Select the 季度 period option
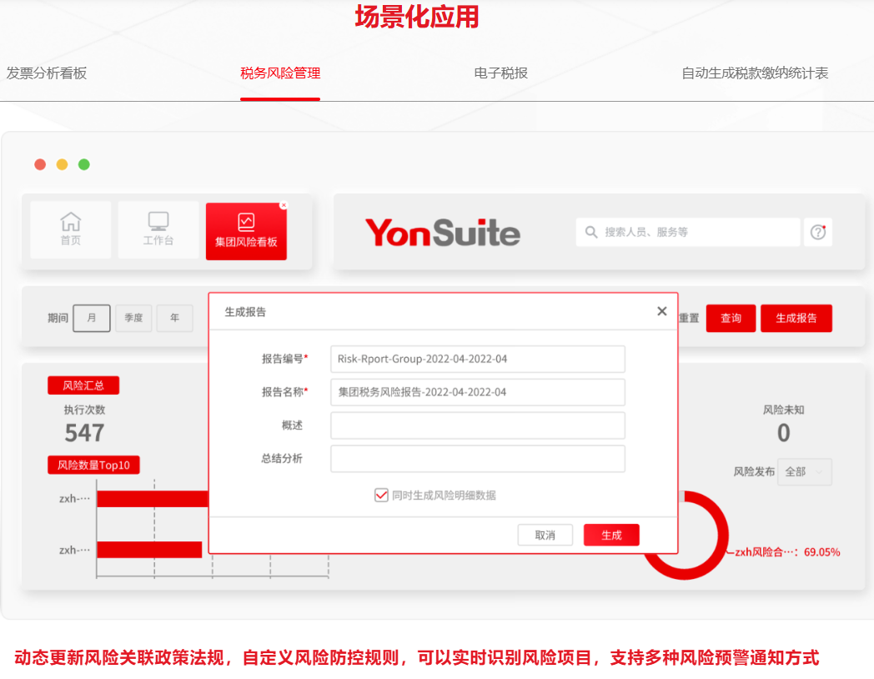Viewport: 874px width, 679px height. tap(133, 318)
